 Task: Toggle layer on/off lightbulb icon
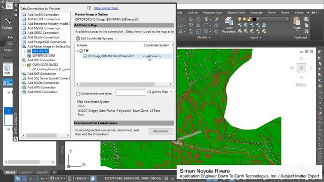239,19
